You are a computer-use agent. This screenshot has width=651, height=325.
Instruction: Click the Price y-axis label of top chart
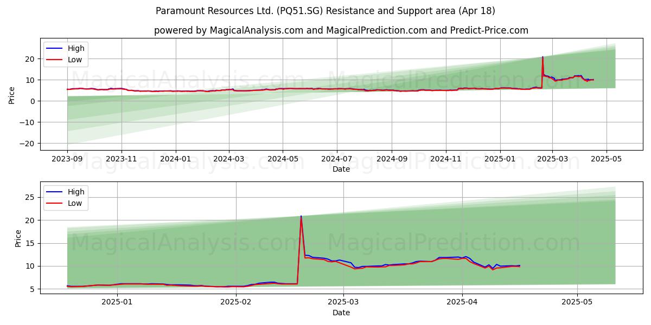[x=12, y=95]
